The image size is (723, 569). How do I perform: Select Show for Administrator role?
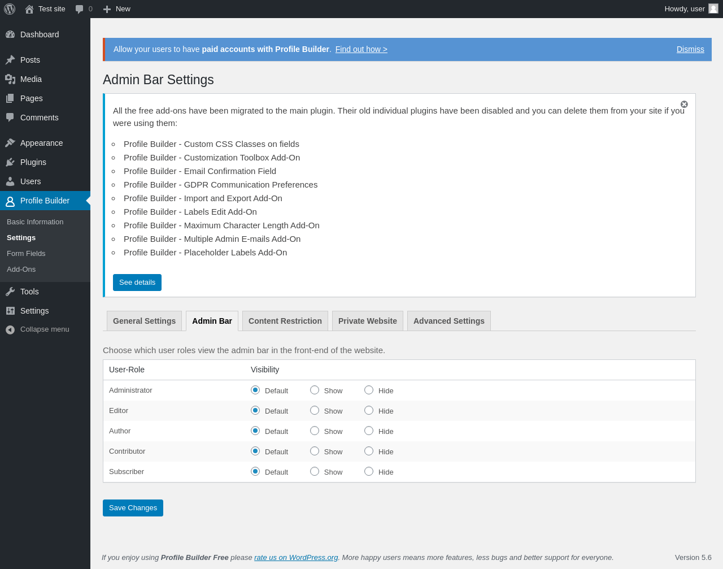click(x=315, y=390)
